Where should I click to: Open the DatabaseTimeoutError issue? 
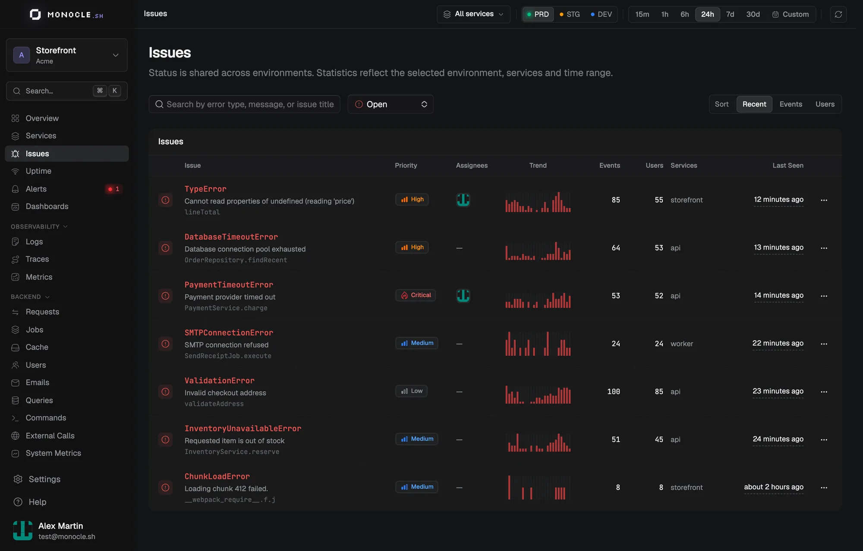[231, 237]
